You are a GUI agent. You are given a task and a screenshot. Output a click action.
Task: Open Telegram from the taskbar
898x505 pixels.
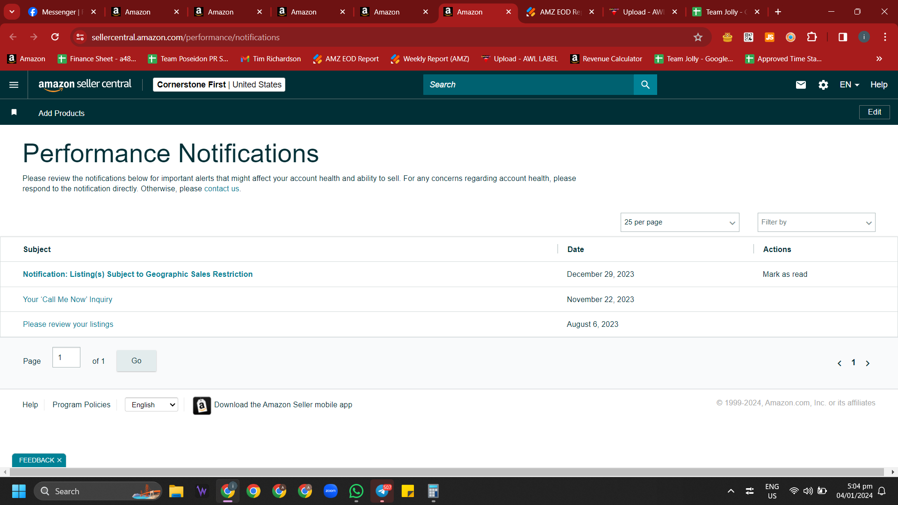click(x=382, y=491)
